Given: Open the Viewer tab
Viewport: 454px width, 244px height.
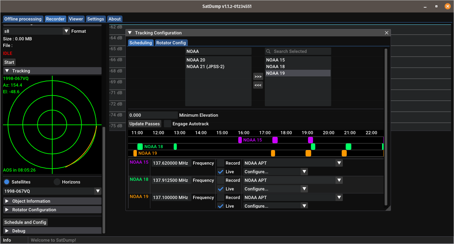Looking at the screenshot, I should coord(76,19).
